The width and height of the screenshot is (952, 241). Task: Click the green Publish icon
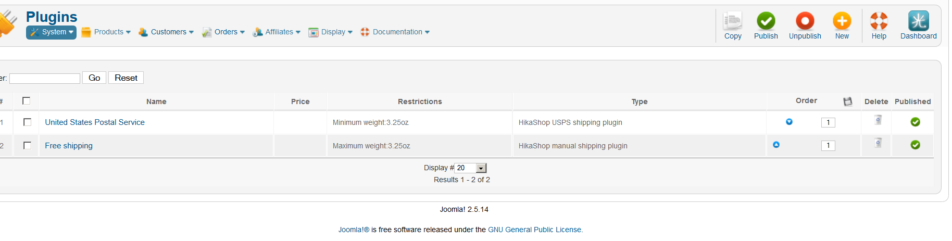(766, 22)
